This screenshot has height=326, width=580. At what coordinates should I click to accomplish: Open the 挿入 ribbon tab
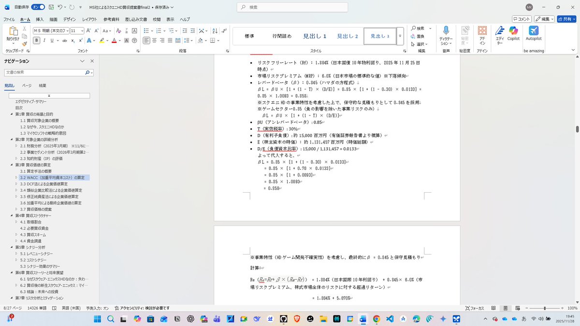pos(40,19)
